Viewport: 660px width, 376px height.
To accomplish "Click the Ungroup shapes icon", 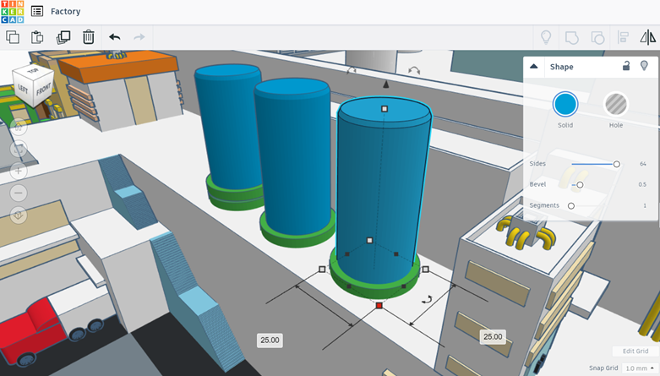I will click(597, 37).
